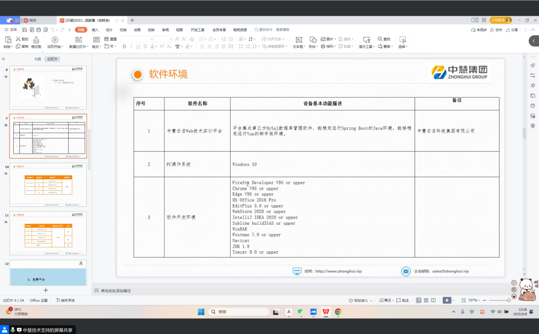Click the Task View taskbar icon
The image size is (539, 334).
[x=276, y=312]
